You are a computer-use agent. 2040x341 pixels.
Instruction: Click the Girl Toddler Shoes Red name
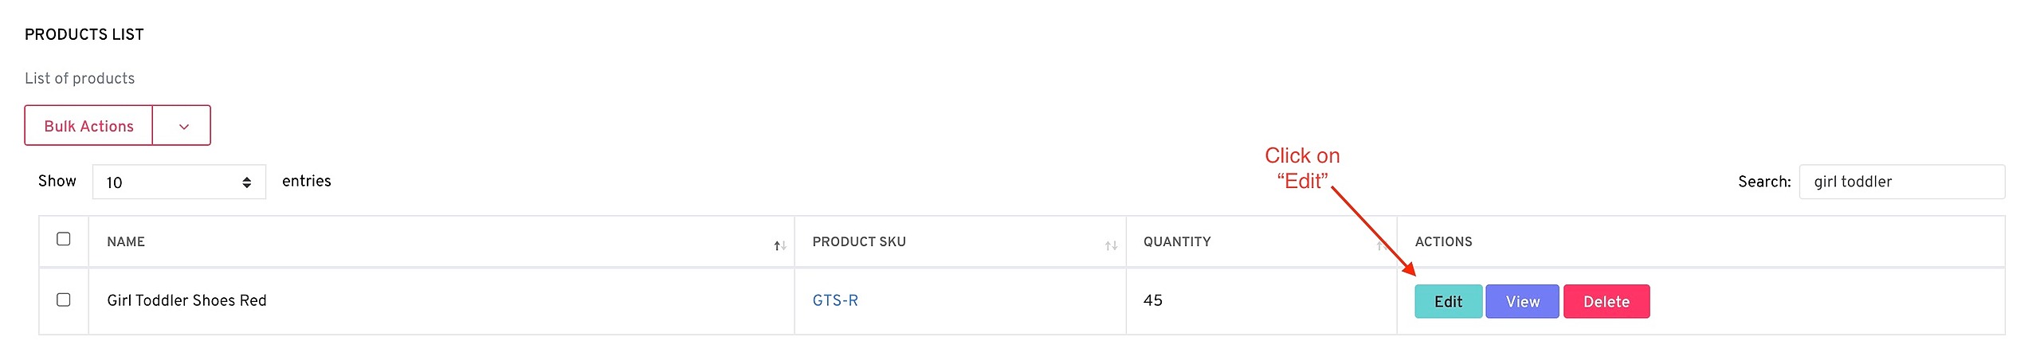tap(186, 300)
